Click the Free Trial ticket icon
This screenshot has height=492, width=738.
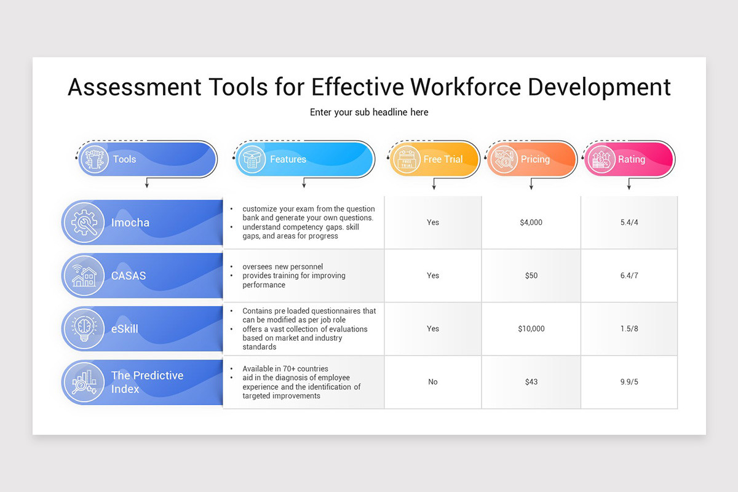coord(406,159)
